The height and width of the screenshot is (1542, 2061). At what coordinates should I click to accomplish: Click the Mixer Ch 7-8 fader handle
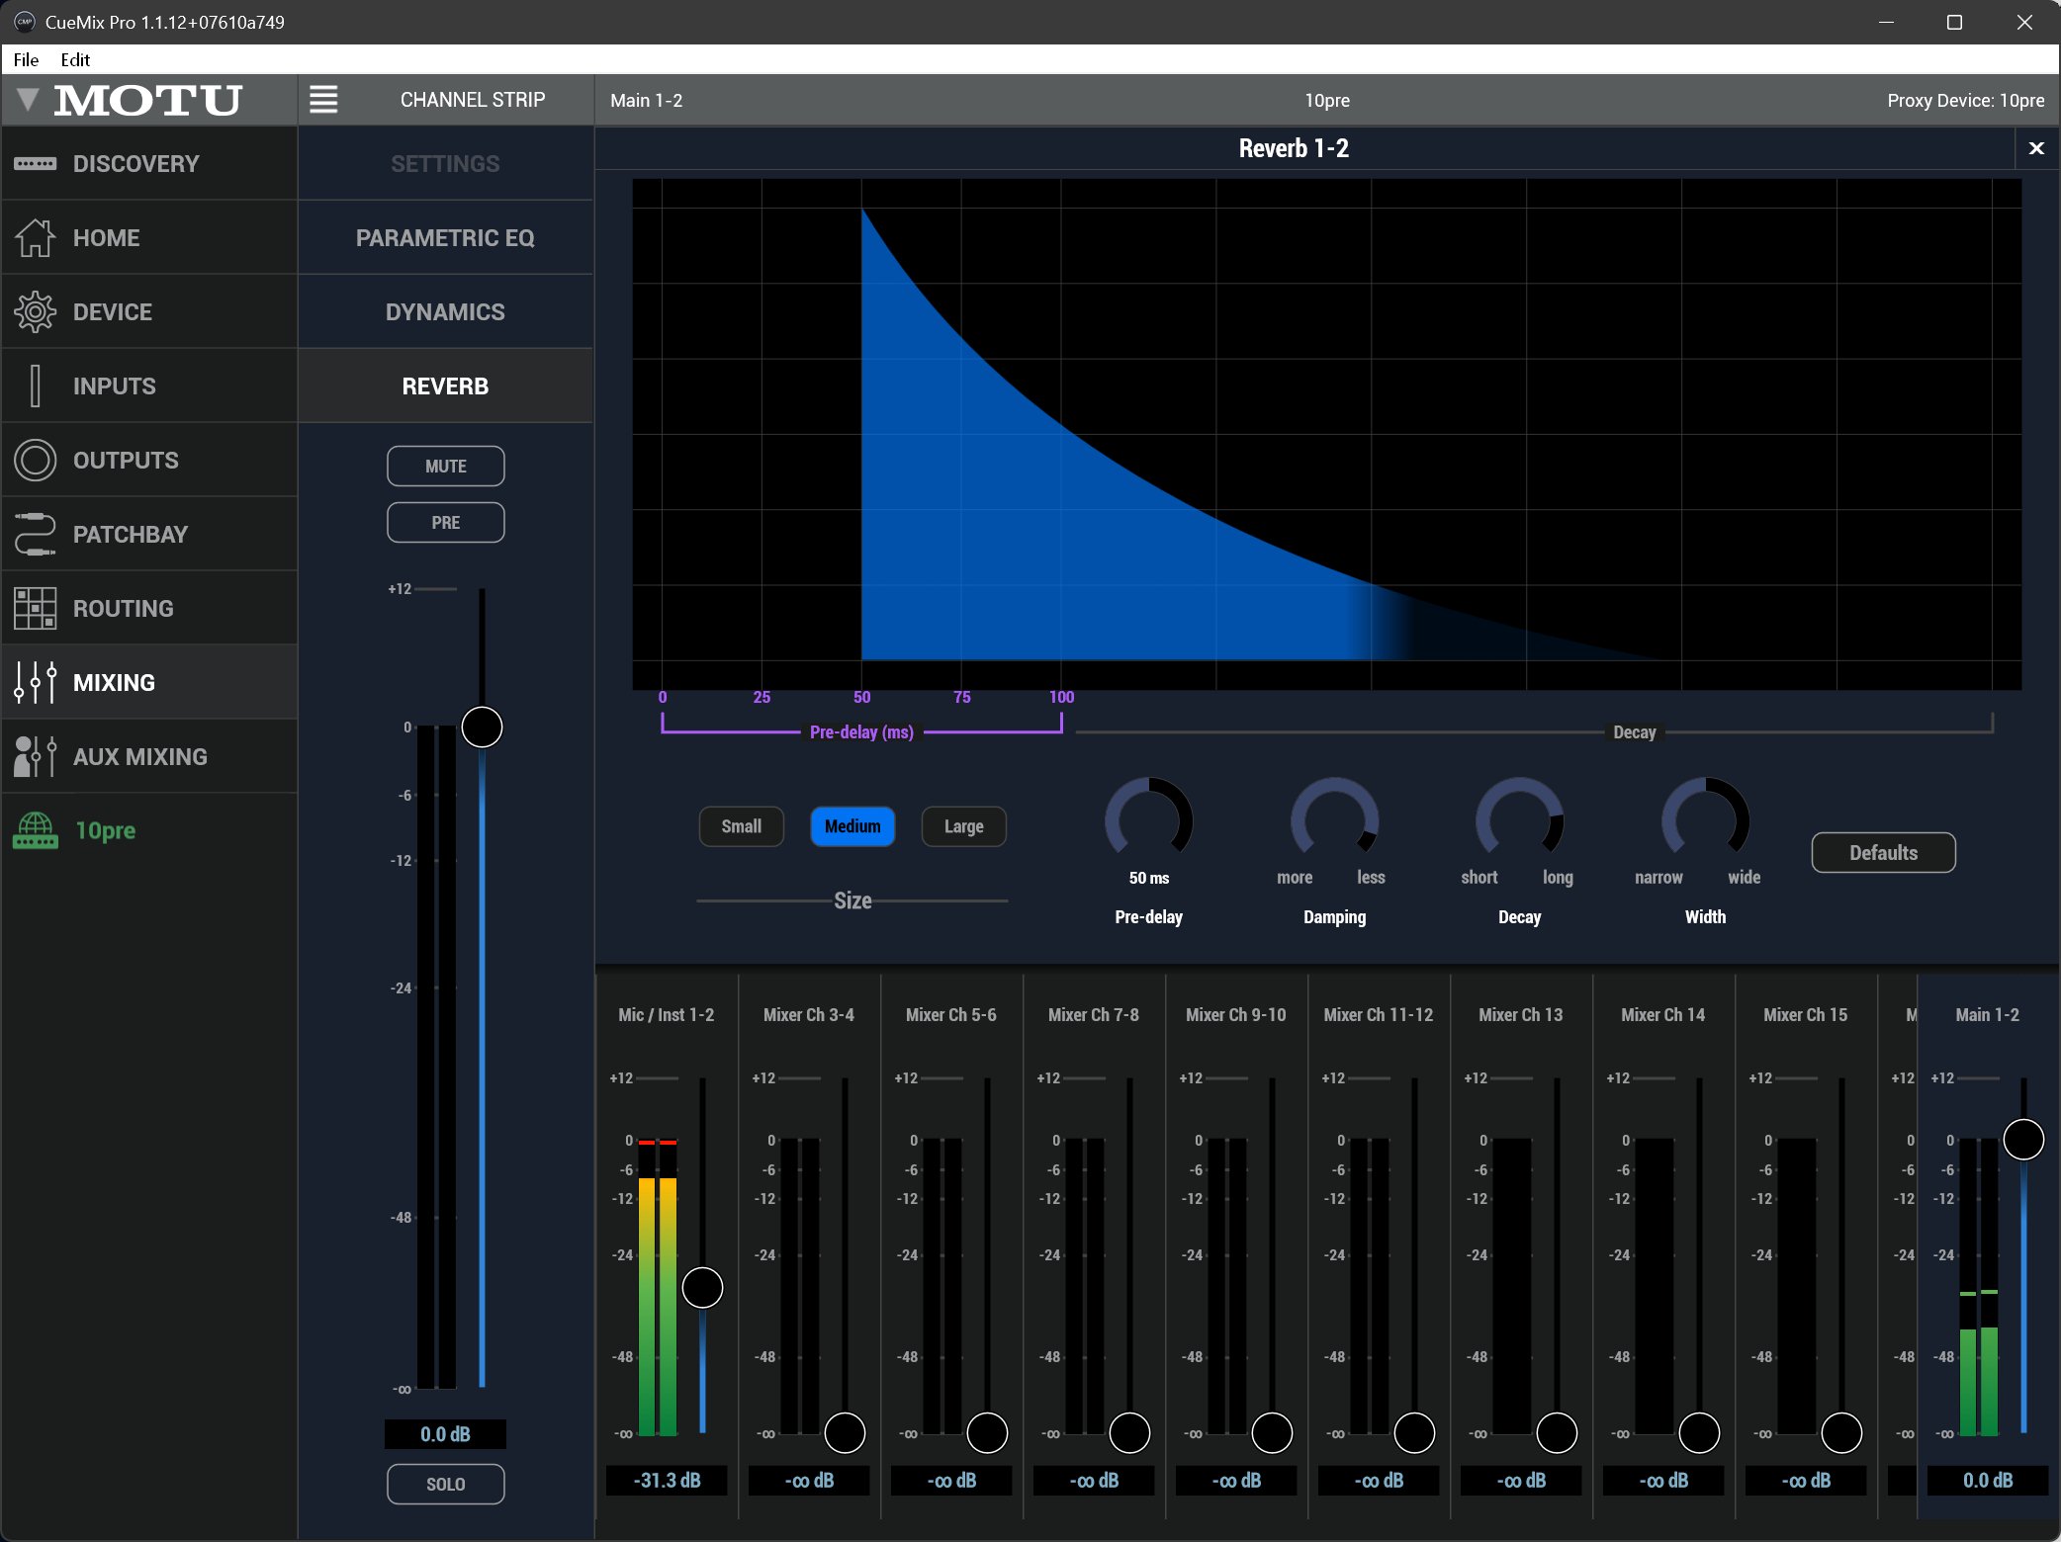(1129, 1432)
